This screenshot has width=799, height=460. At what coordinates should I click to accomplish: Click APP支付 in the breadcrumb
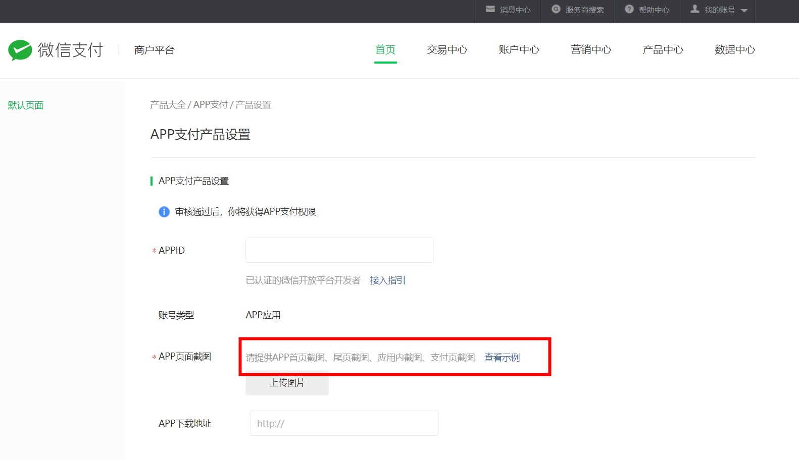tap(211, 105)
